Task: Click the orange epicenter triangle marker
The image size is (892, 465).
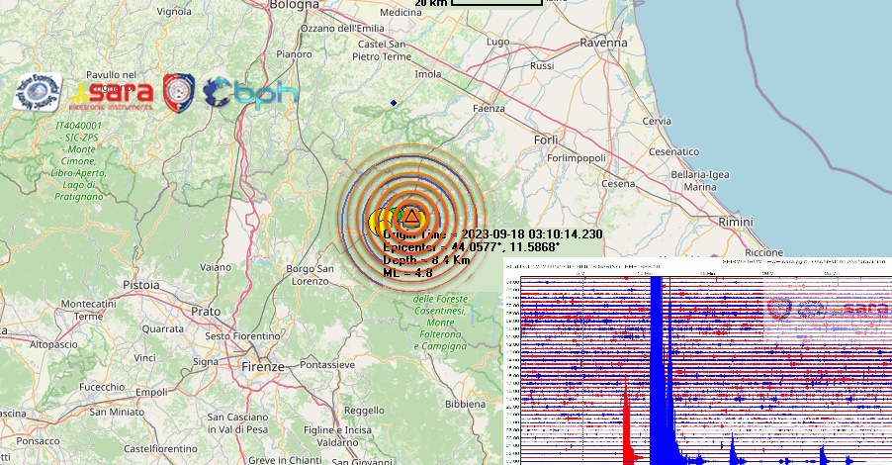Action: click(x=410, y=216)
